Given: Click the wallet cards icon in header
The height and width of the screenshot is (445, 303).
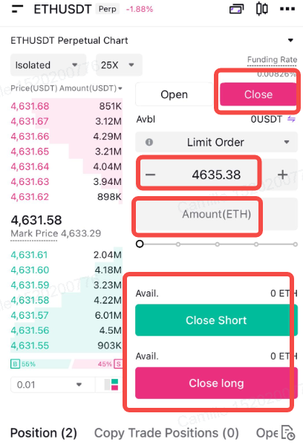Looking at the screenshot, I should point(237,9).
